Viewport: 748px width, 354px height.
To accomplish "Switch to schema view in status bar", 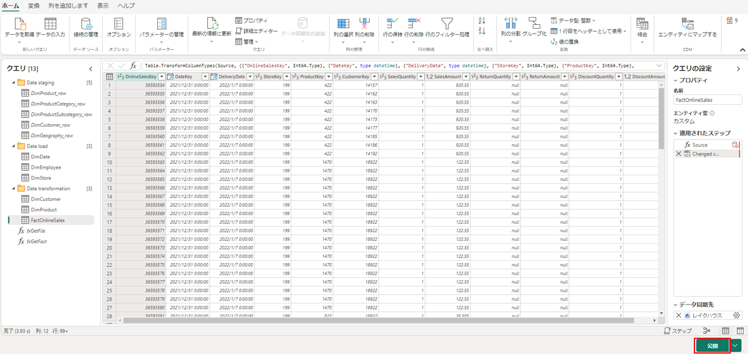I will (740, 331).
